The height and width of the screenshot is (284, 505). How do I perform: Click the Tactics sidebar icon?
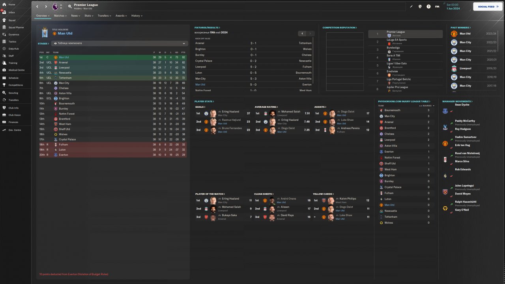(x=4, y=41)
